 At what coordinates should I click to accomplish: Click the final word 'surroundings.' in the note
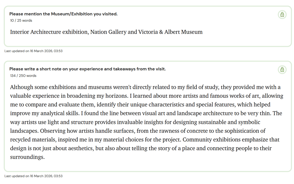(28, 157)
